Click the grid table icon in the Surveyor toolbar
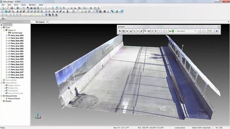 click(x=124, y=31)
